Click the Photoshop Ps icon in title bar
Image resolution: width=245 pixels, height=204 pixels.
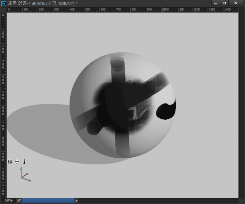(4, 3)
